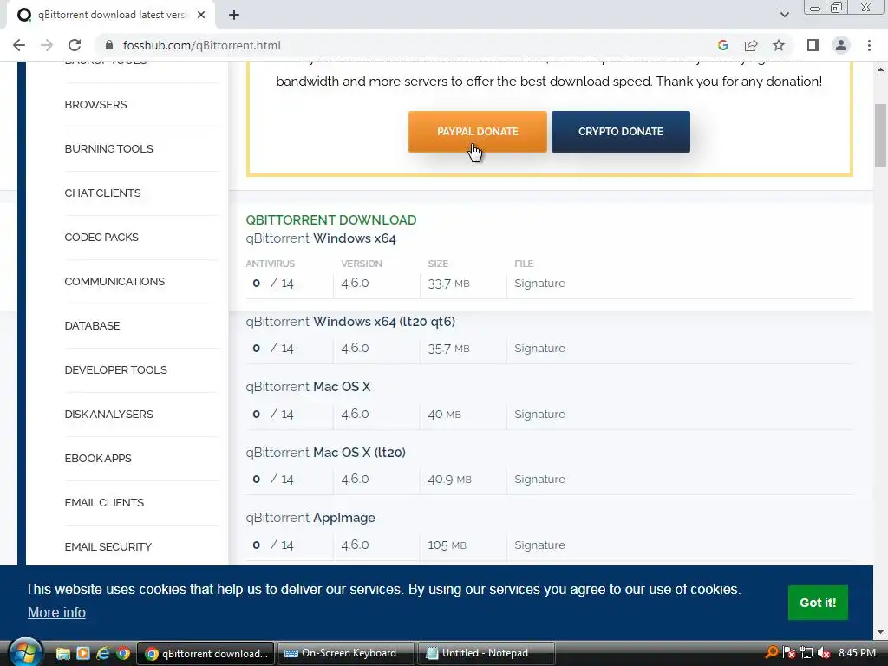
Task: Click the network tray icon
Action: click(x=806, y=653)
